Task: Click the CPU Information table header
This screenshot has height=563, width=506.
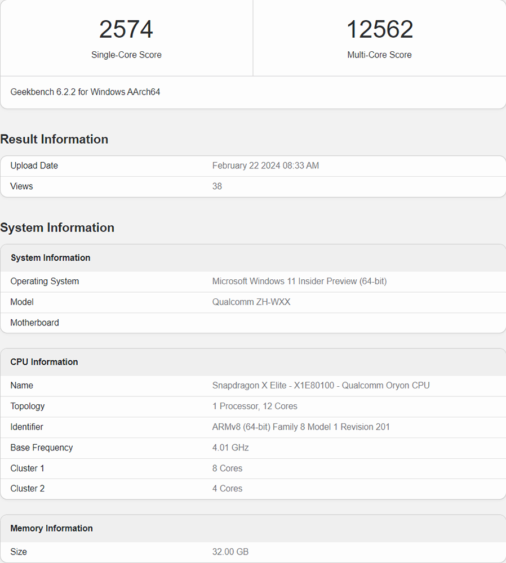Action: point(253,362)
